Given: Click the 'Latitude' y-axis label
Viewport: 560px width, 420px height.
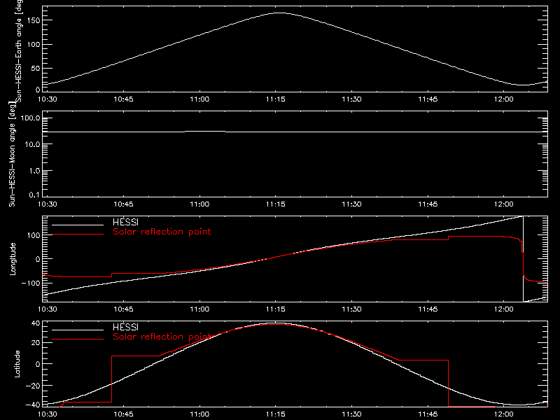Looking at the screenshot, I should coord(17,364).
